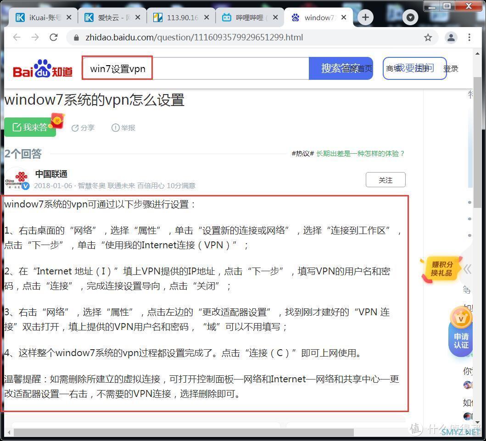This screenshot has height=441, width=486.
Task: Open the 中国联通 author name
Action: [x=51, y=174]
